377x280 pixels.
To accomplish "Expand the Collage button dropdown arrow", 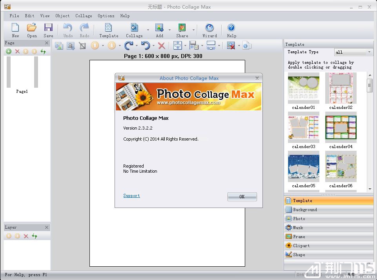I will (148, 30).
